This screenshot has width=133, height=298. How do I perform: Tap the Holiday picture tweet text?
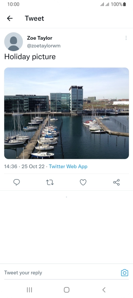pyautogui.click(x=30, y=57)
